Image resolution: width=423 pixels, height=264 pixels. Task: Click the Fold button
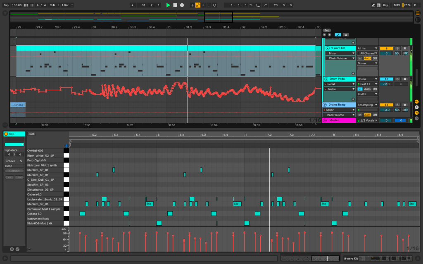[31, 134]
